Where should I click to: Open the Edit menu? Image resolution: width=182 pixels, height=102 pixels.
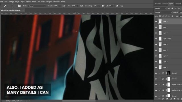(x=6, y=2)
